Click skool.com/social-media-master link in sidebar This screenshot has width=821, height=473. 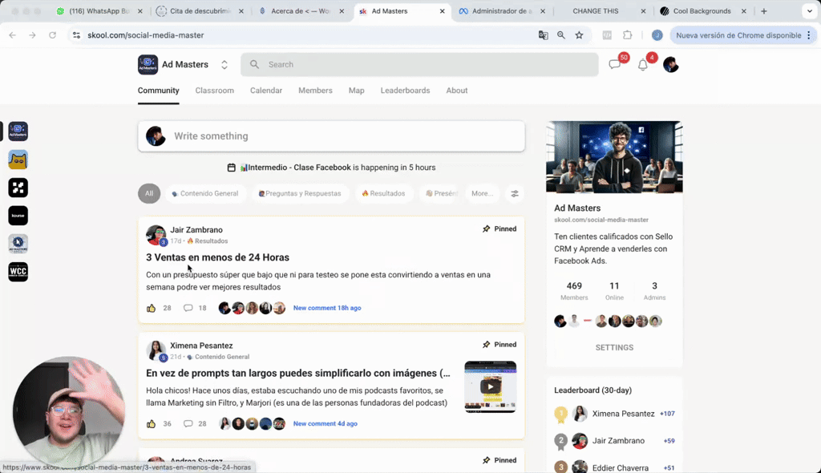point(601,220)
